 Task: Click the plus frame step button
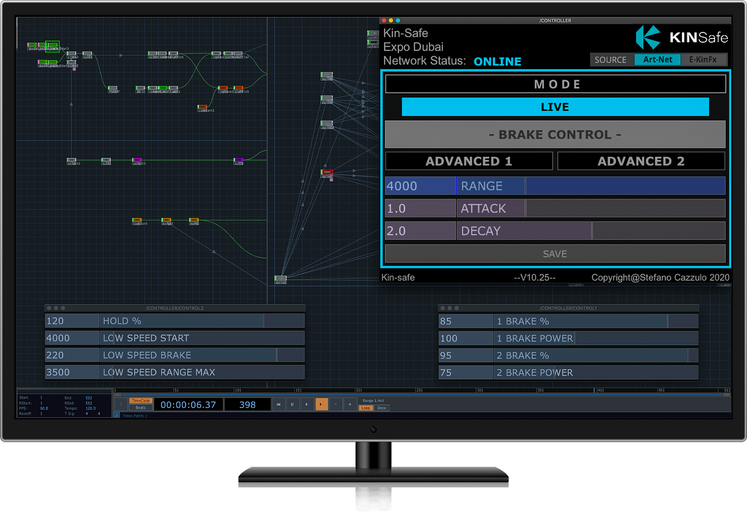coord(350,405)
